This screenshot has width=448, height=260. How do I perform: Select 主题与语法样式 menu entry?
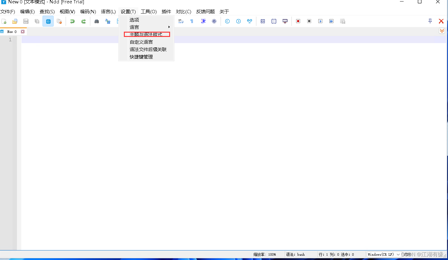pyautogui.click(x=146, y=34)
